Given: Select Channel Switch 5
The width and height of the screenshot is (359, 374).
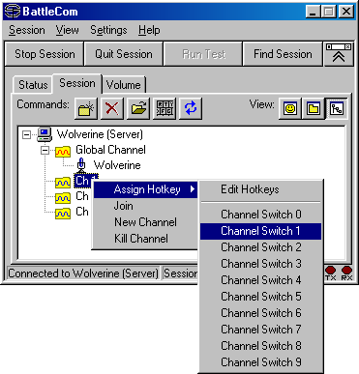Looking at the screenshot, I should pos(260,297).
